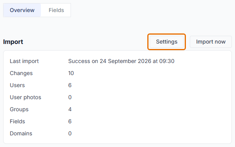
Task: Click the User photos label
Action: pos(25,97)
